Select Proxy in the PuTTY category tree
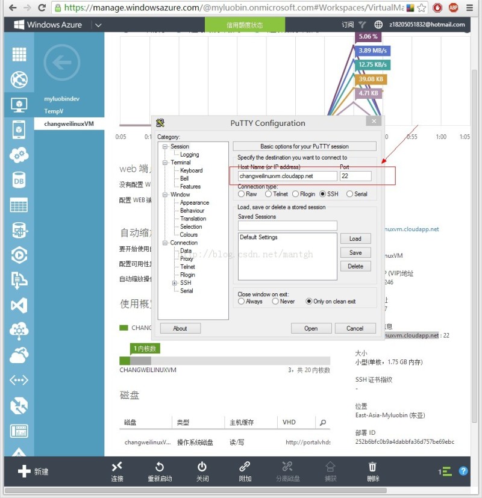The image size is (482, 498). [x=187, y=259]
